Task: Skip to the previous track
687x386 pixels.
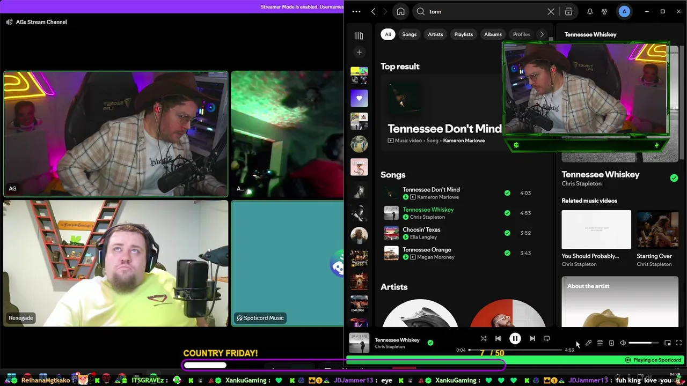Action: pos(498,338)
